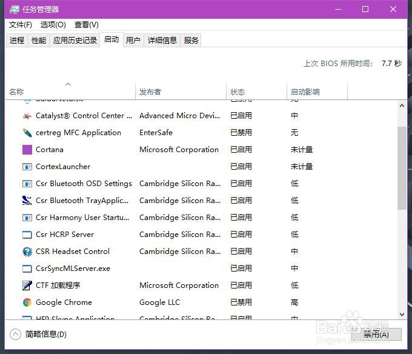412x354 pixels.
Task: Click the CsrSyncMLServer.exe icon
Action: coord(27,269)
